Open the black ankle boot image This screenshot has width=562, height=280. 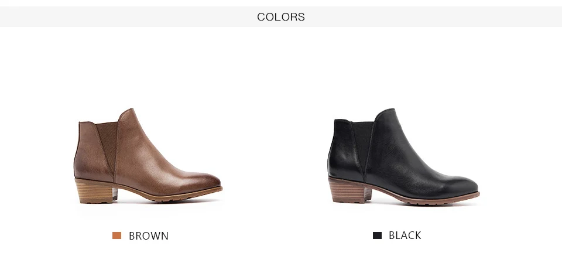click(x=403, y=156)
